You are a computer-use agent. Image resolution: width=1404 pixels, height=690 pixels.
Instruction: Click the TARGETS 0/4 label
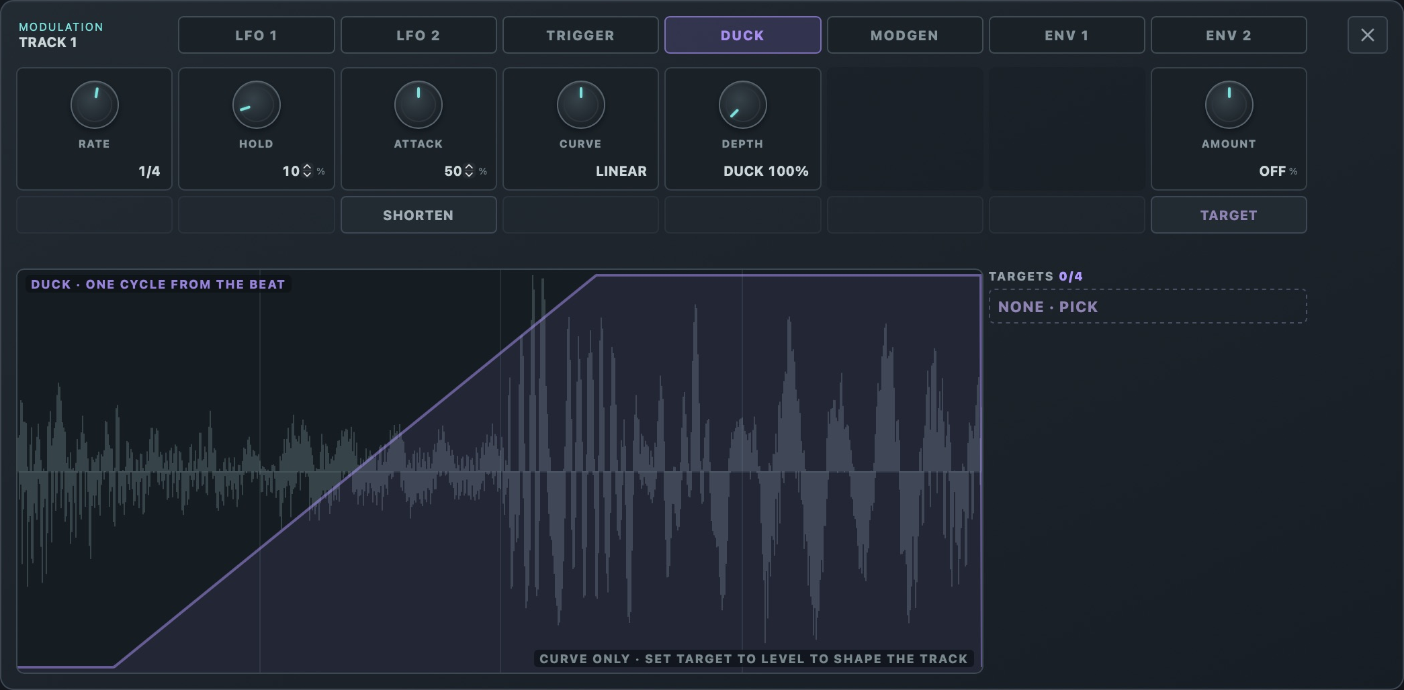coord(1035,276)
